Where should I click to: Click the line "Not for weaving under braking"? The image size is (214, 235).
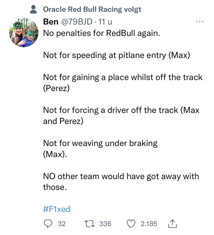pos(100,143)
